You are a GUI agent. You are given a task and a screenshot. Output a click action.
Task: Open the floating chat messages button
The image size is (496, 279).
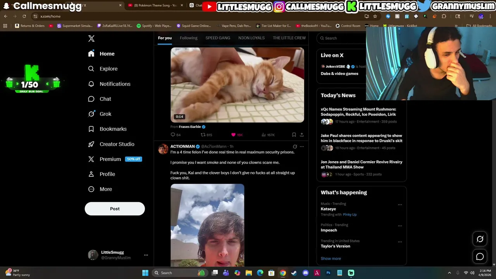(480, 257)
